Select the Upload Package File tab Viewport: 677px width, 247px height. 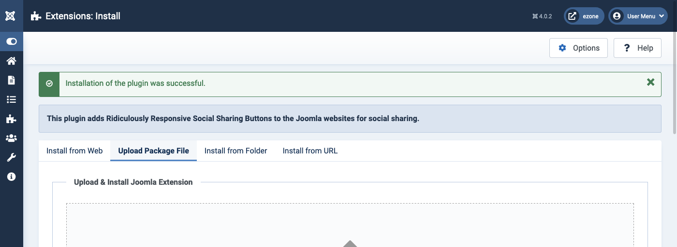[154, 151]
